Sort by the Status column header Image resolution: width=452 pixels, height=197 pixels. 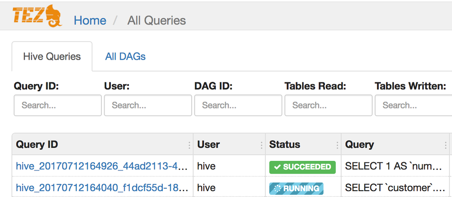[285, 145]
